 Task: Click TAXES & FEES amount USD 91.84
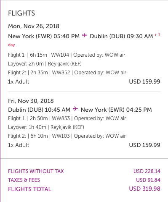point(148,180)
